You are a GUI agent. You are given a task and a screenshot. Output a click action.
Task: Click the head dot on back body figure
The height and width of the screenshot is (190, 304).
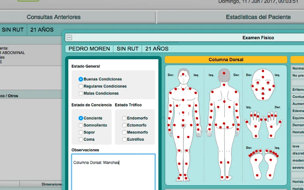(x=224, y=73)
